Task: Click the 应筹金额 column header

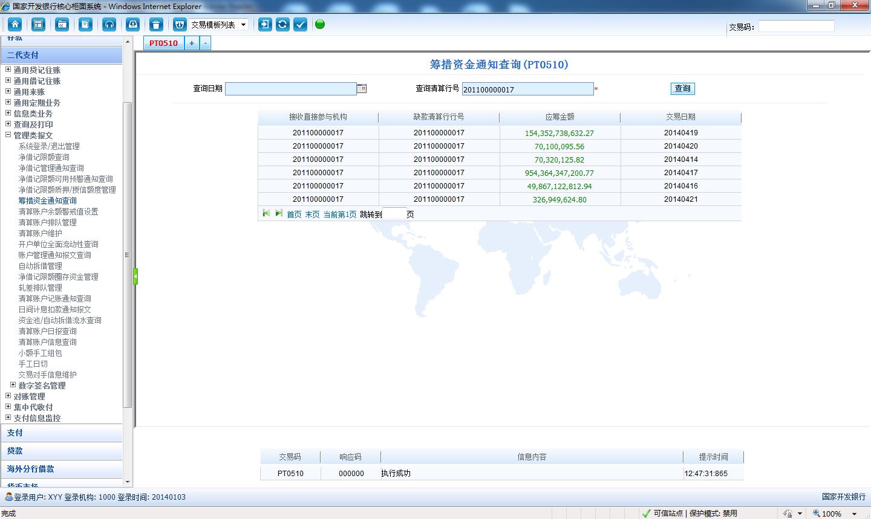Action: [x=559, y=117]
